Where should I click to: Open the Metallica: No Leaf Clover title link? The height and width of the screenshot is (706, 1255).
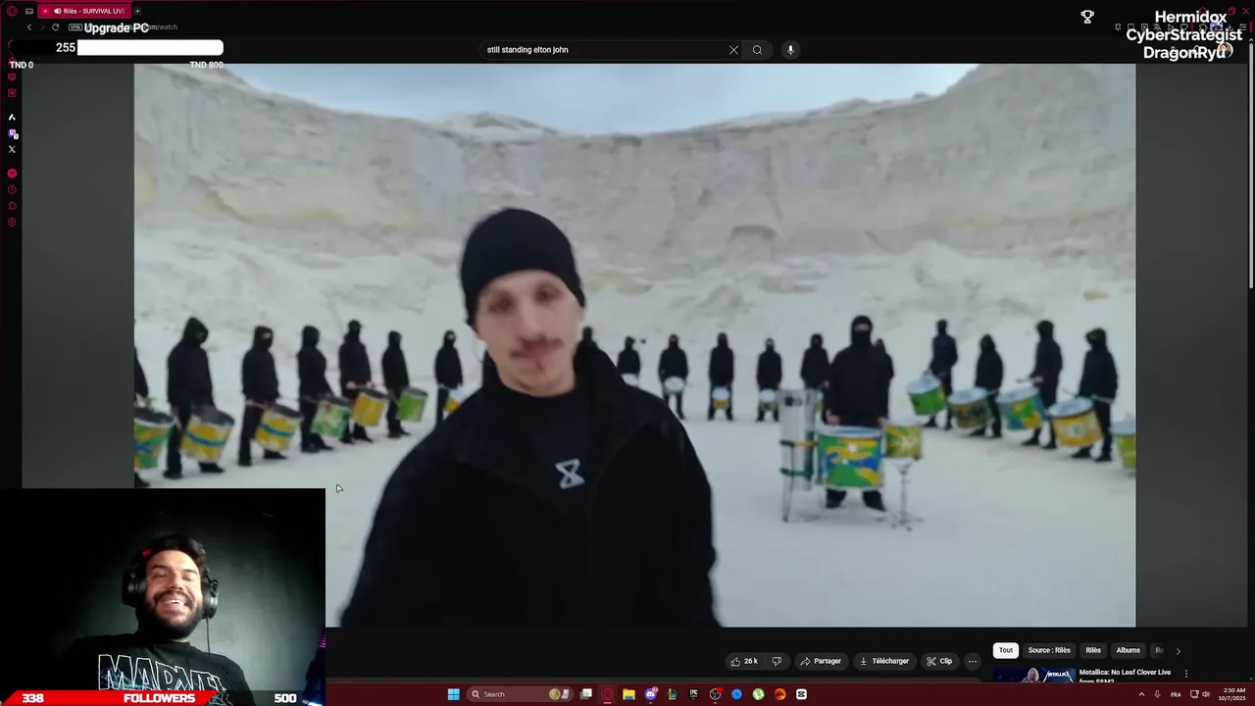coord(1125,676)
